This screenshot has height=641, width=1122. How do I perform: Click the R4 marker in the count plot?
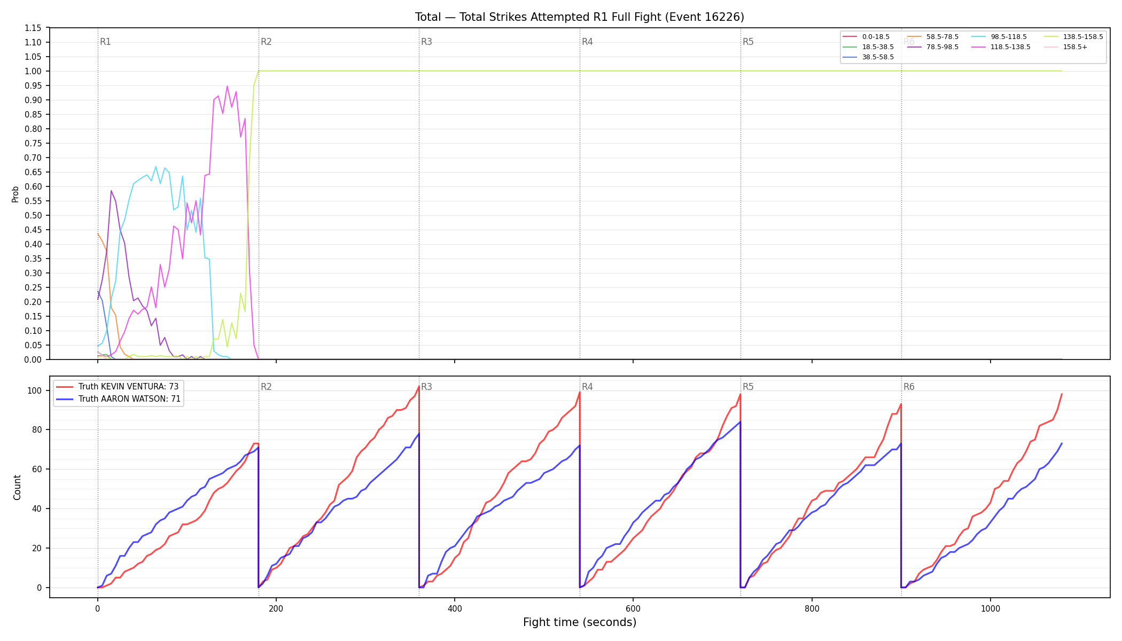(x=587, y=387)
